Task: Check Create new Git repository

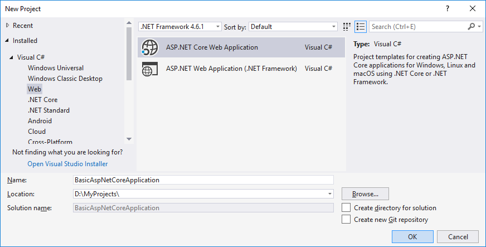Action: [346, 220]
